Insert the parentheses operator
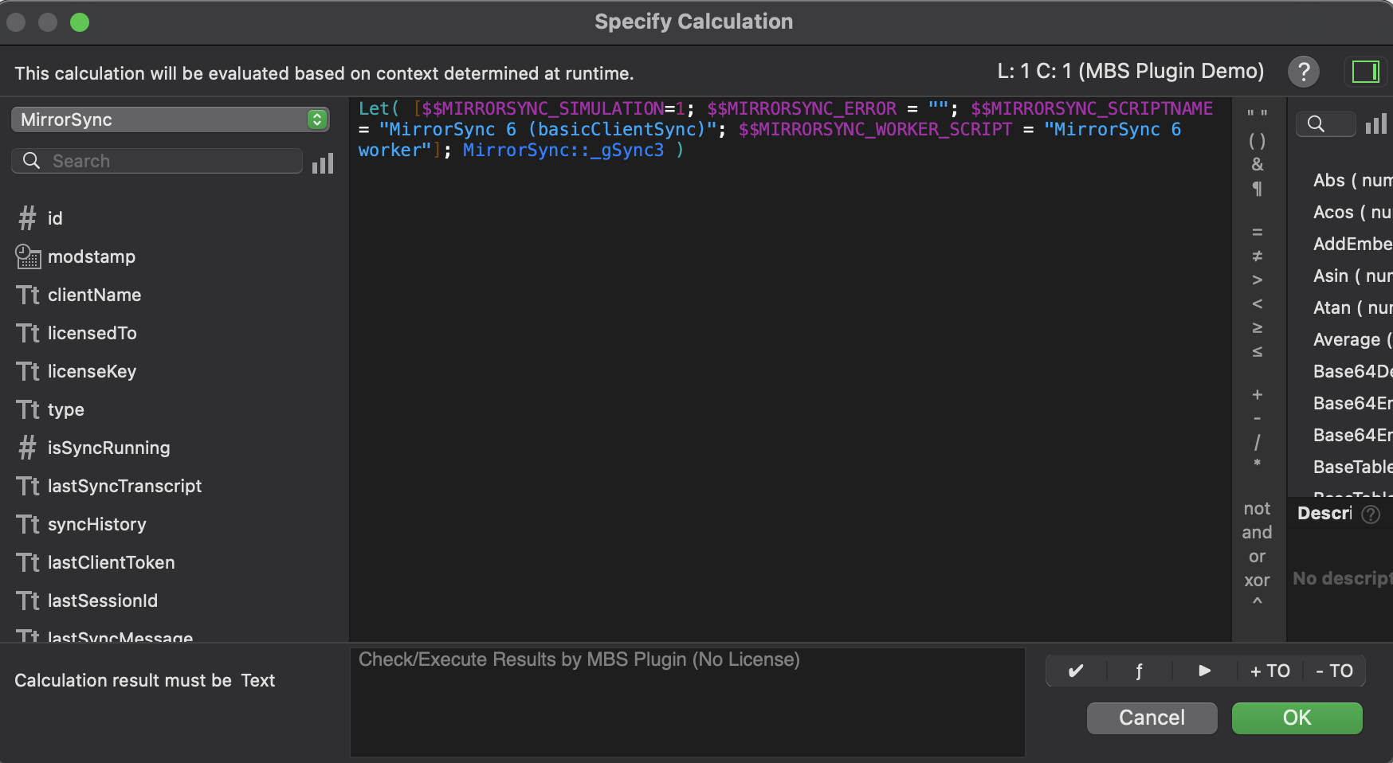Viewport: 1393px width, 763px height. click(x=1257, y=141)
